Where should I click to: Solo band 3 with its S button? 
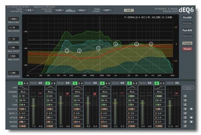[79, 83]
